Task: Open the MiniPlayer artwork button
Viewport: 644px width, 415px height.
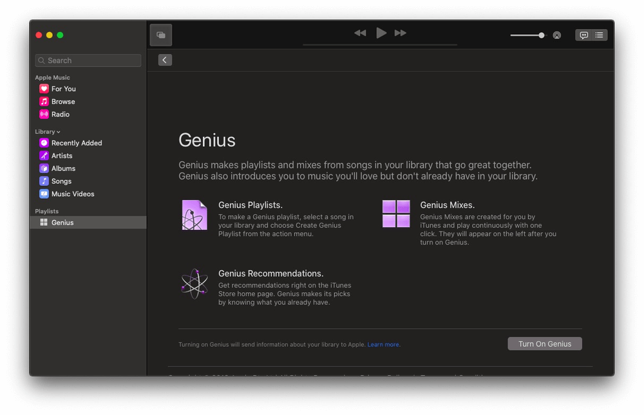Action: pyautogui.click(x=161, y=35)
